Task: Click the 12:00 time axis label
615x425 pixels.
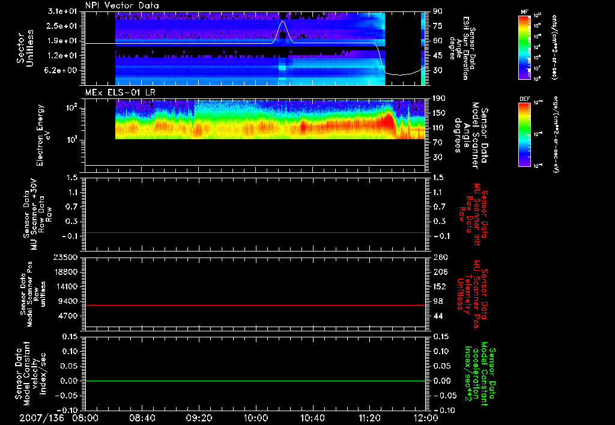Action: tap(426, 418)
